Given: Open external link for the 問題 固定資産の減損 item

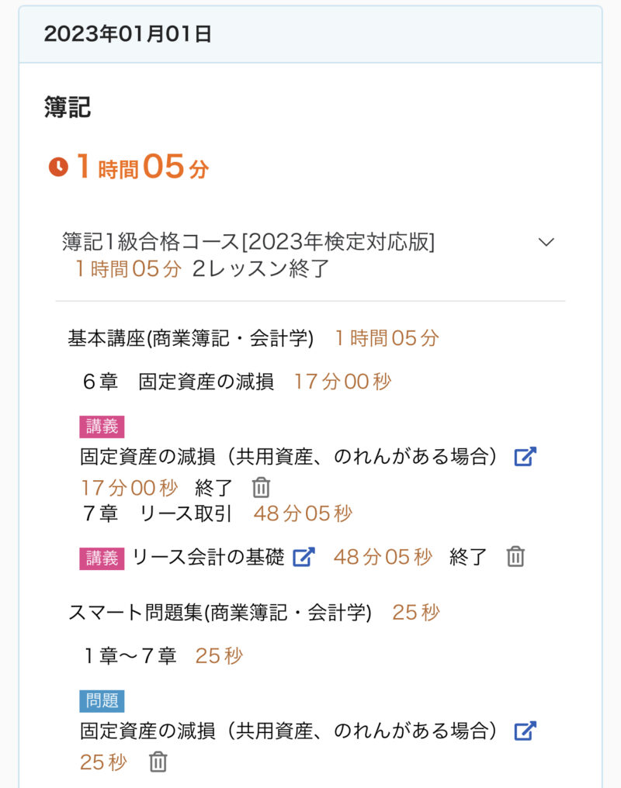Looking at the screenshot, I should click(x=526, y=731).
